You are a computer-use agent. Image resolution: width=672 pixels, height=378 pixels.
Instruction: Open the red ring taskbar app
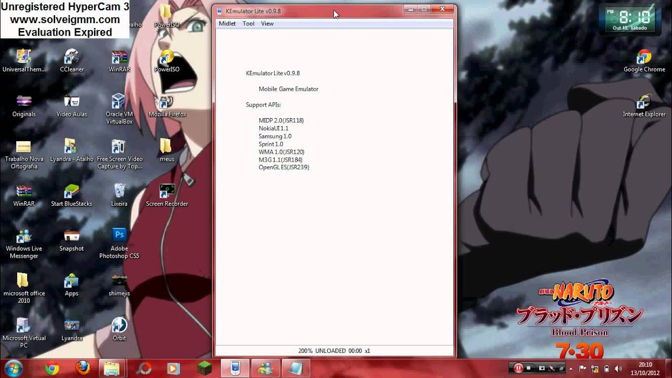[144, 368]
